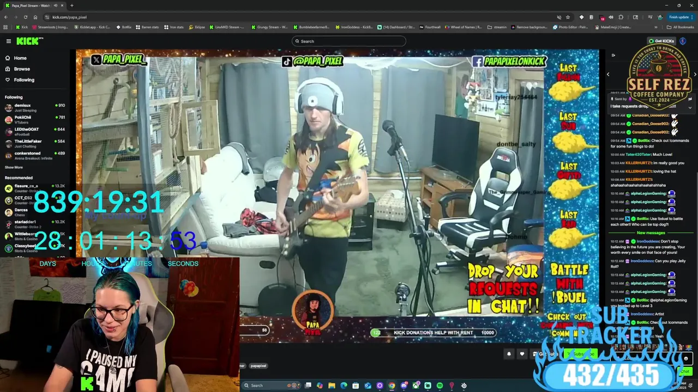Click the browser reload button
This screenshot has height=392, width=698.
(26, 17)
